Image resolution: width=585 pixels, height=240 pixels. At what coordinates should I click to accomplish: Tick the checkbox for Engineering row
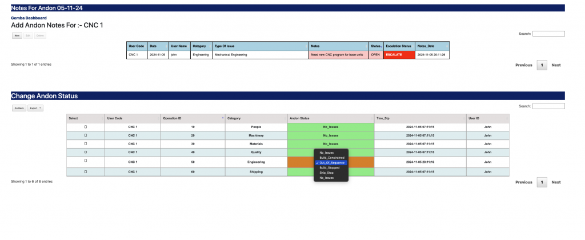click(86, 161)
